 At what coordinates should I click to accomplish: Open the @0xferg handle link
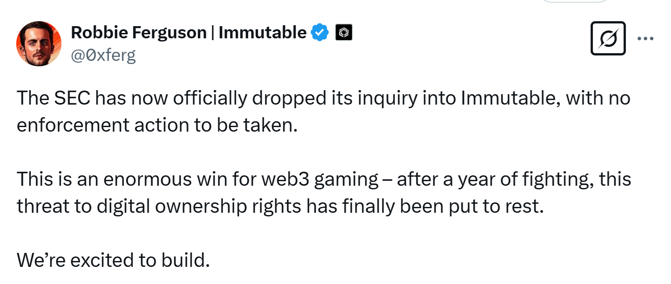click(x=103, y=55)
